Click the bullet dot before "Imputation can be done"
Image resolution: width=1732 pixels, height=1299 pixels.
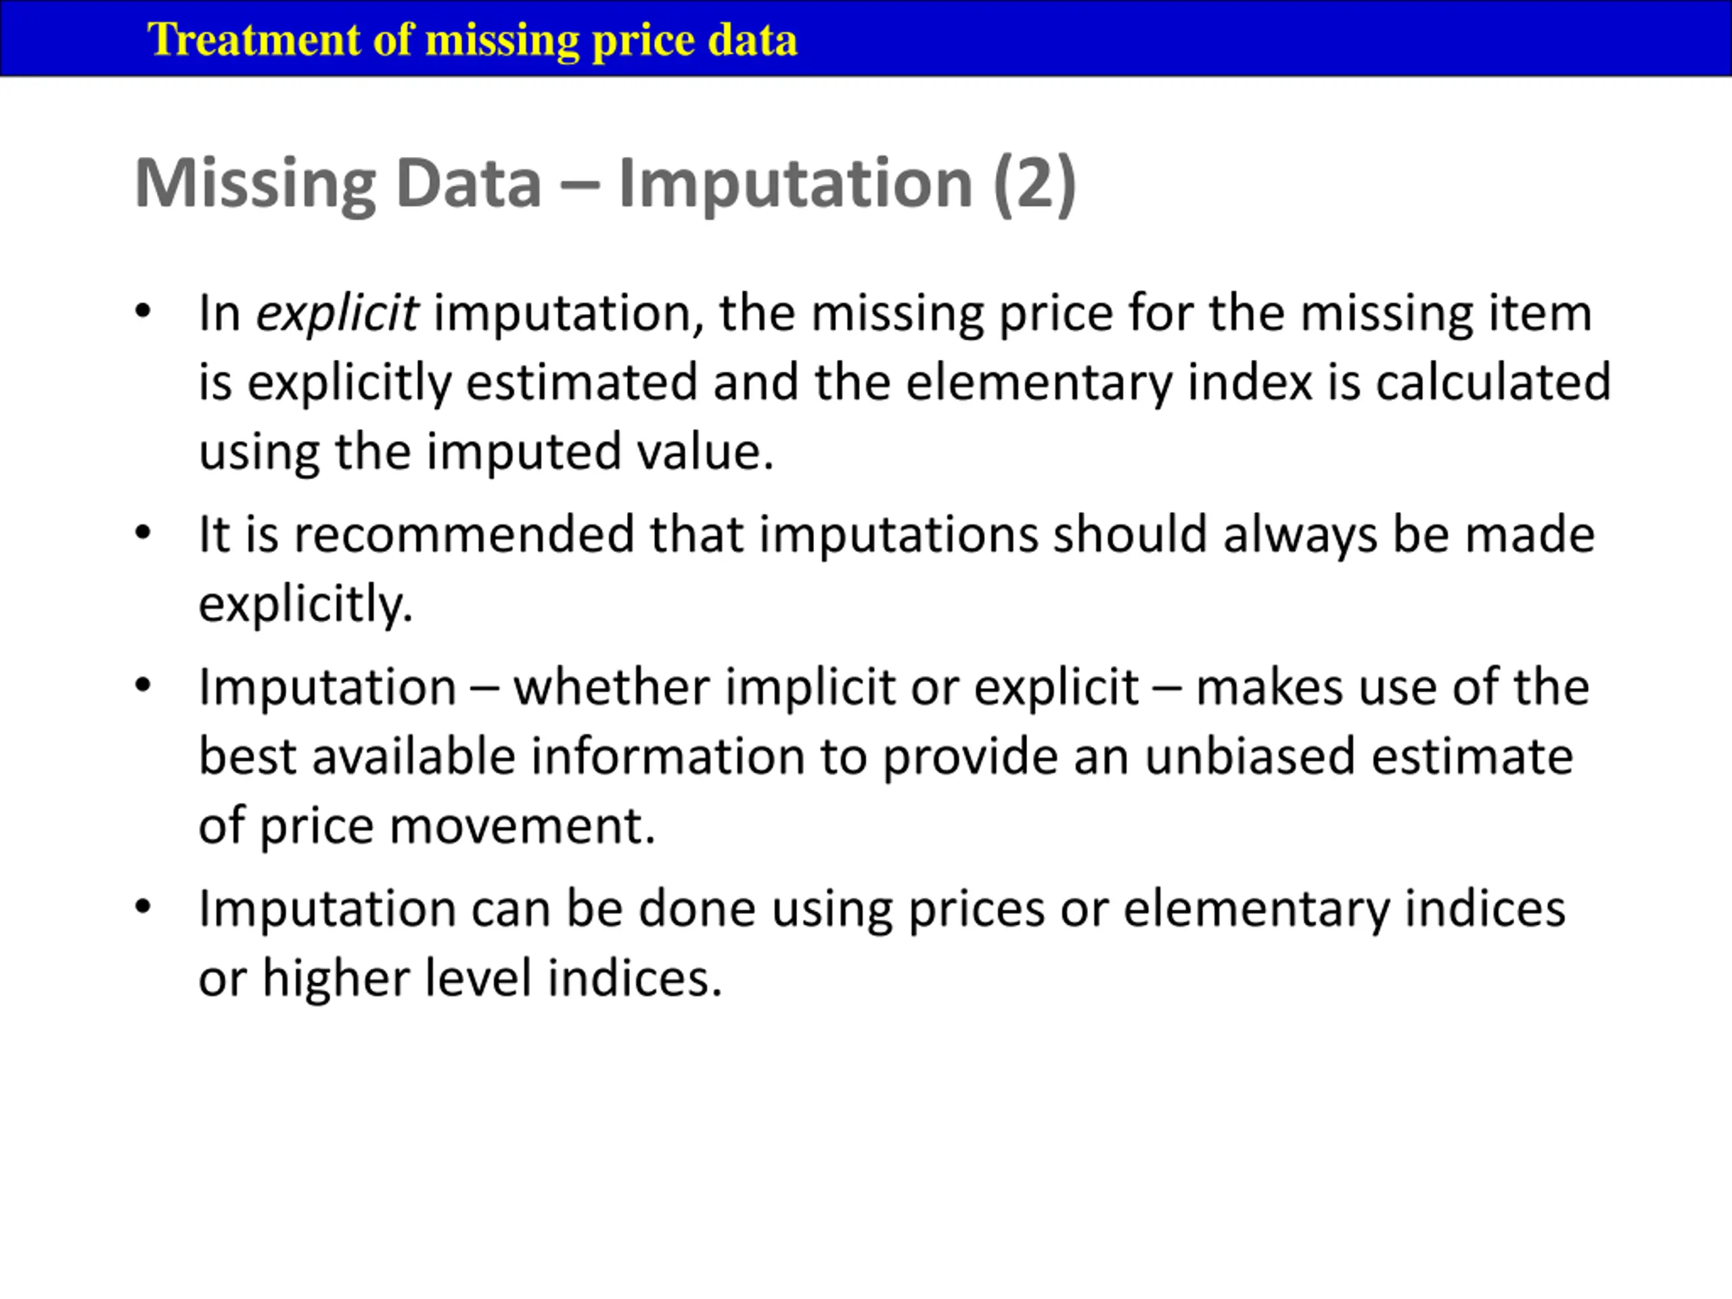point(143,907)
